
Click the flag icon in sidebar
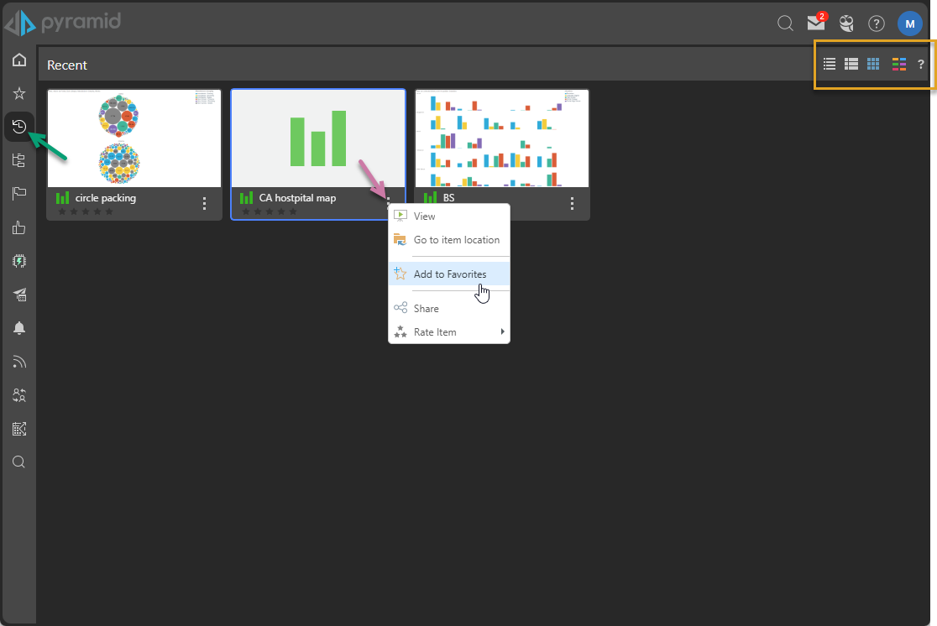[x=18, y=194]
